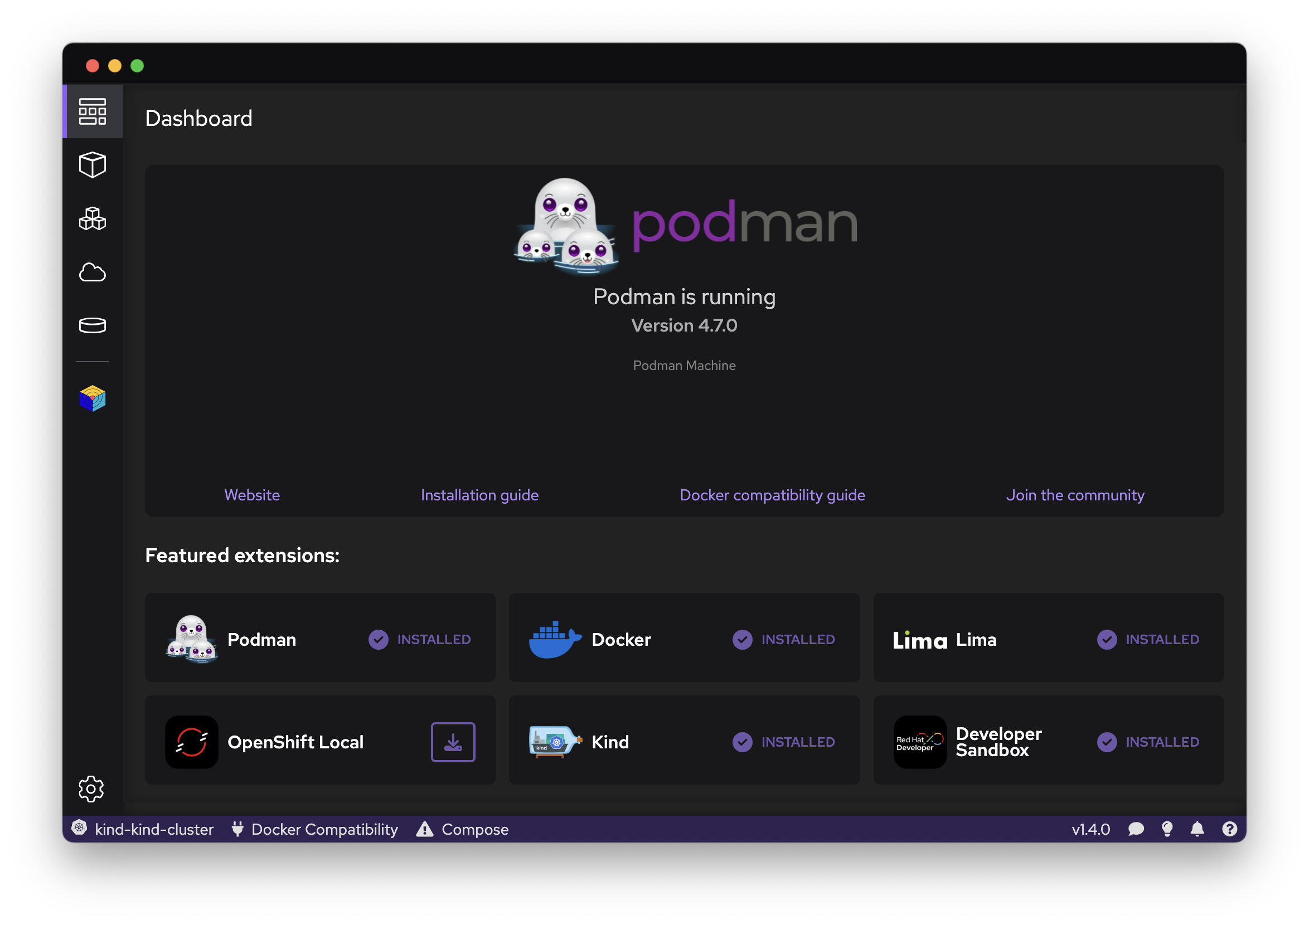
Task: Open the Dashboard sidebar icon
Action: coord(93,111)
